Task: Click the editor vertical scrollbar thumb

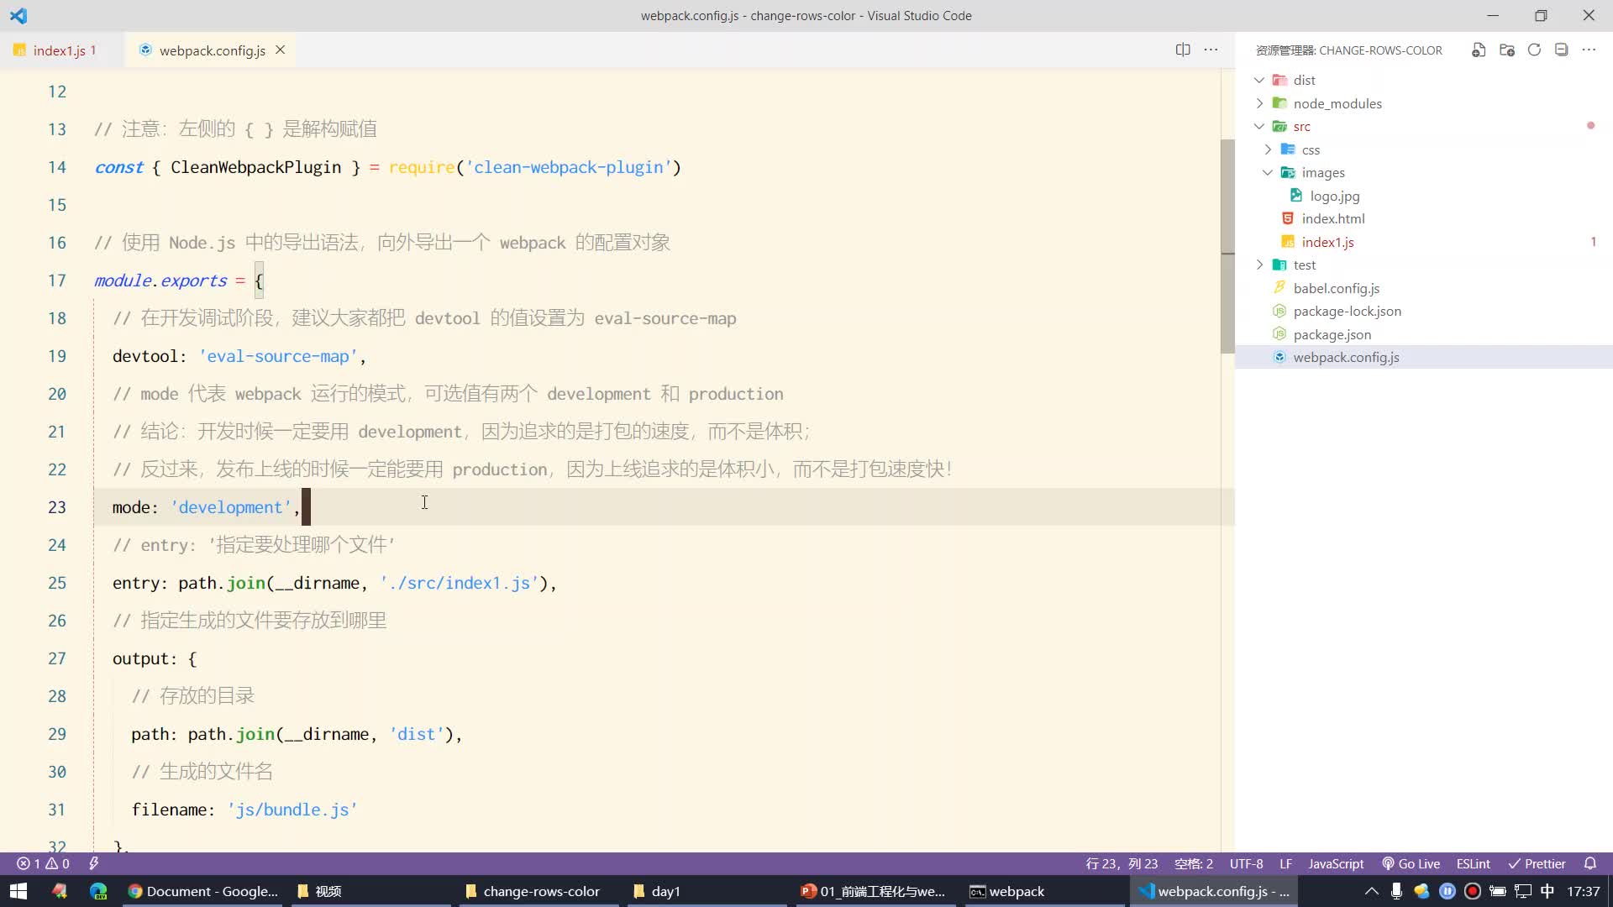Action: tap(1227, 245)
